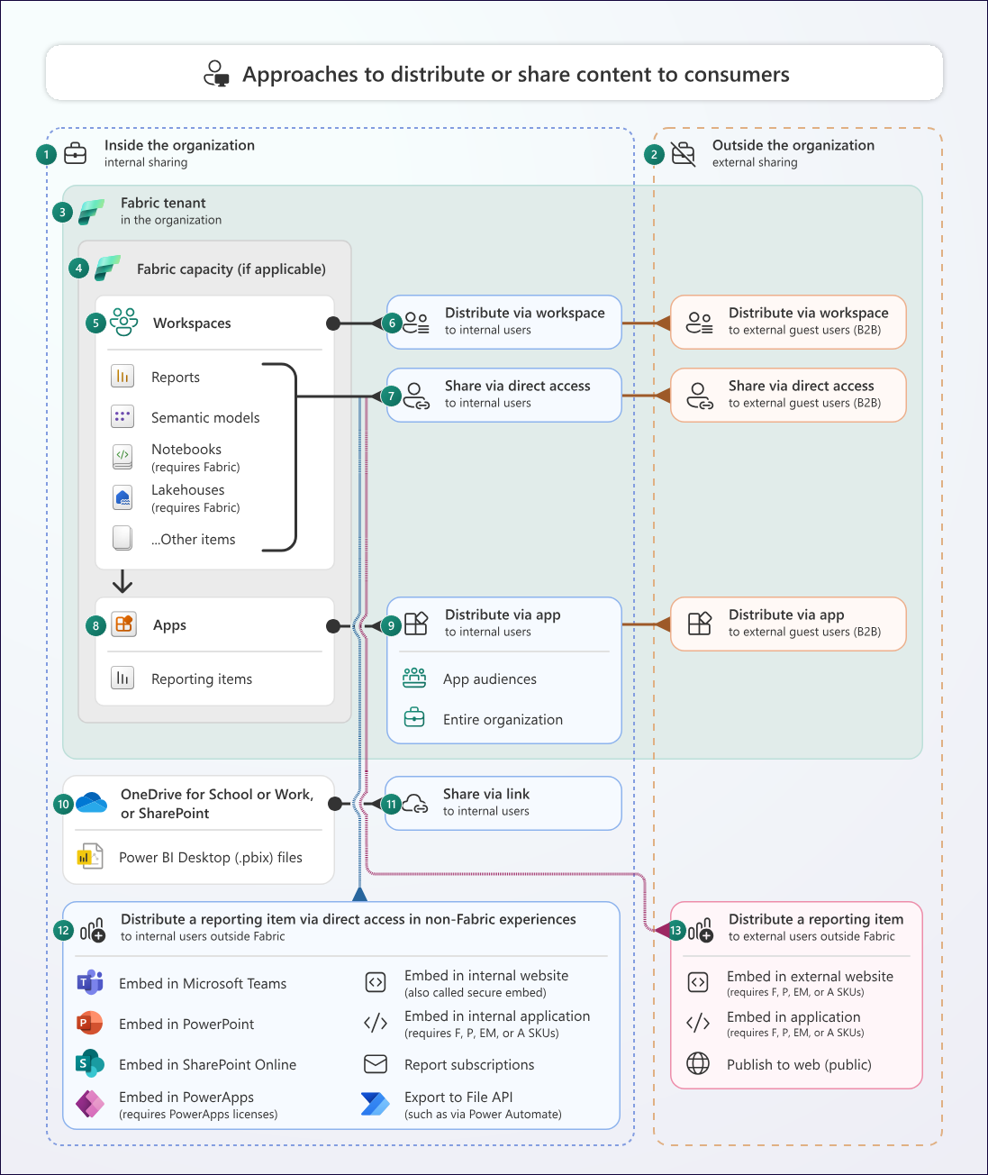
Task: Click the crossed-out briefcase icon for Outside the organization
Action: (684, 154)
